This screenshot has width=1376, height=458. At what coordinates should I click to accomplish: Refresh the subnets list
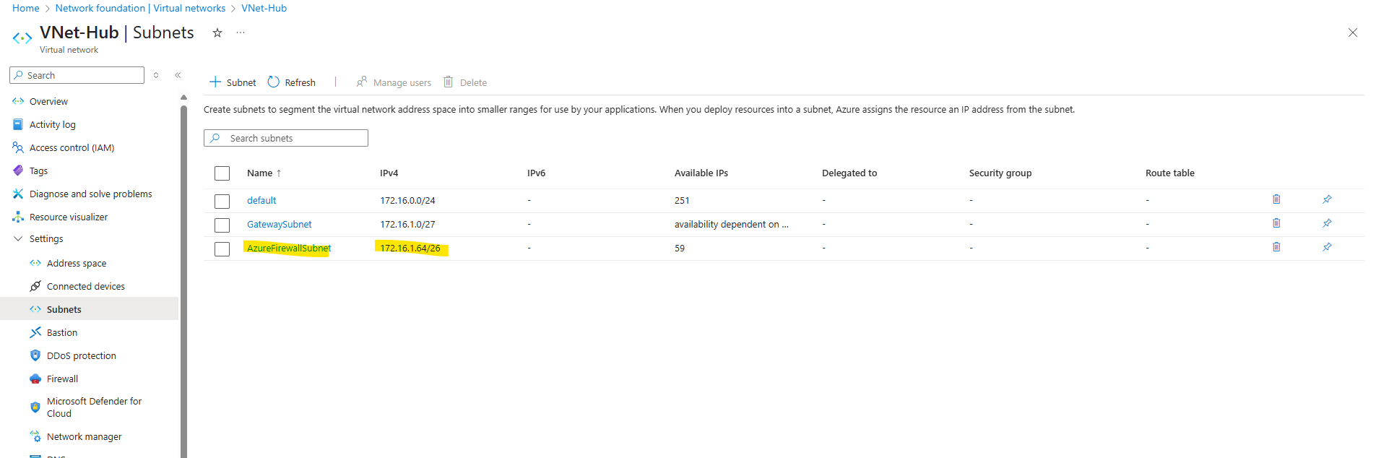point(292,82)
